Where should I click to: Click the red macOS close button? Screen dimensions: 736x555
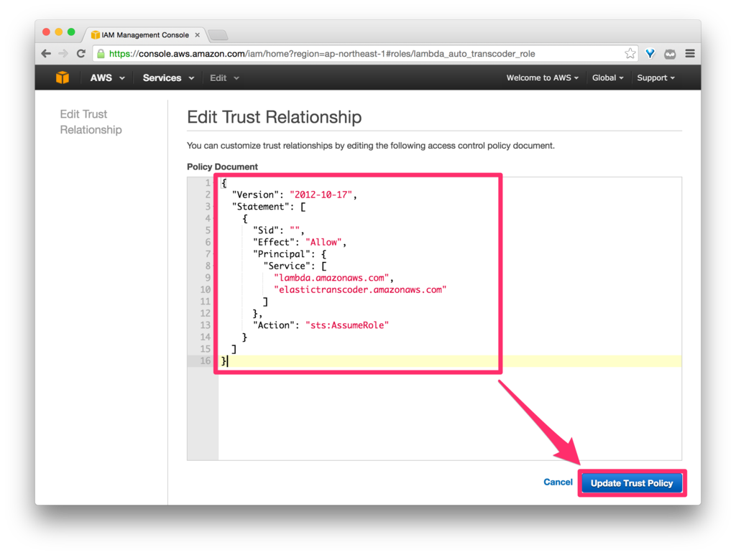tap(46, 32)
